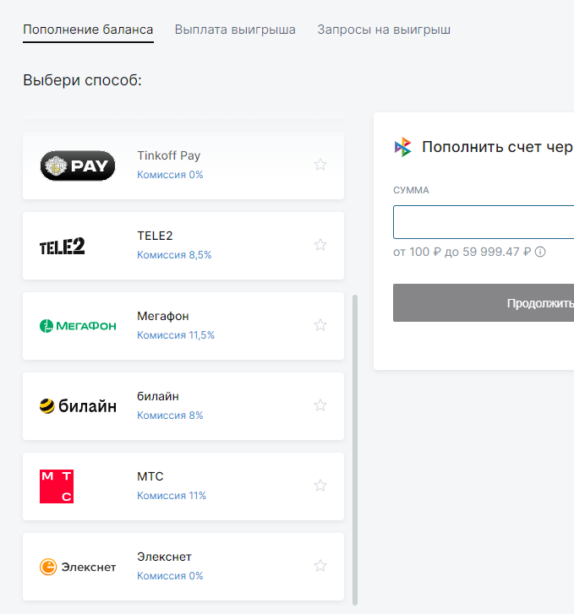Click the TELE2 method name
The width and height of the screenshot is (574, 614).
(155, 236)
